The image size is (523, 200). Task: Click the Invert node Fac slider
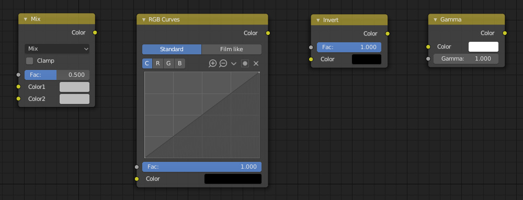pyautogui.click(x=349, y=47)
